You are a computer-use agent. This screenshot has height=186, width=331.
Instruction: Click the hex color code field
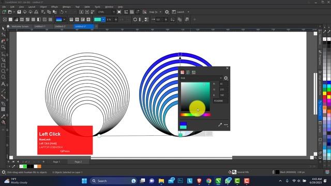[x=220, y=101]
